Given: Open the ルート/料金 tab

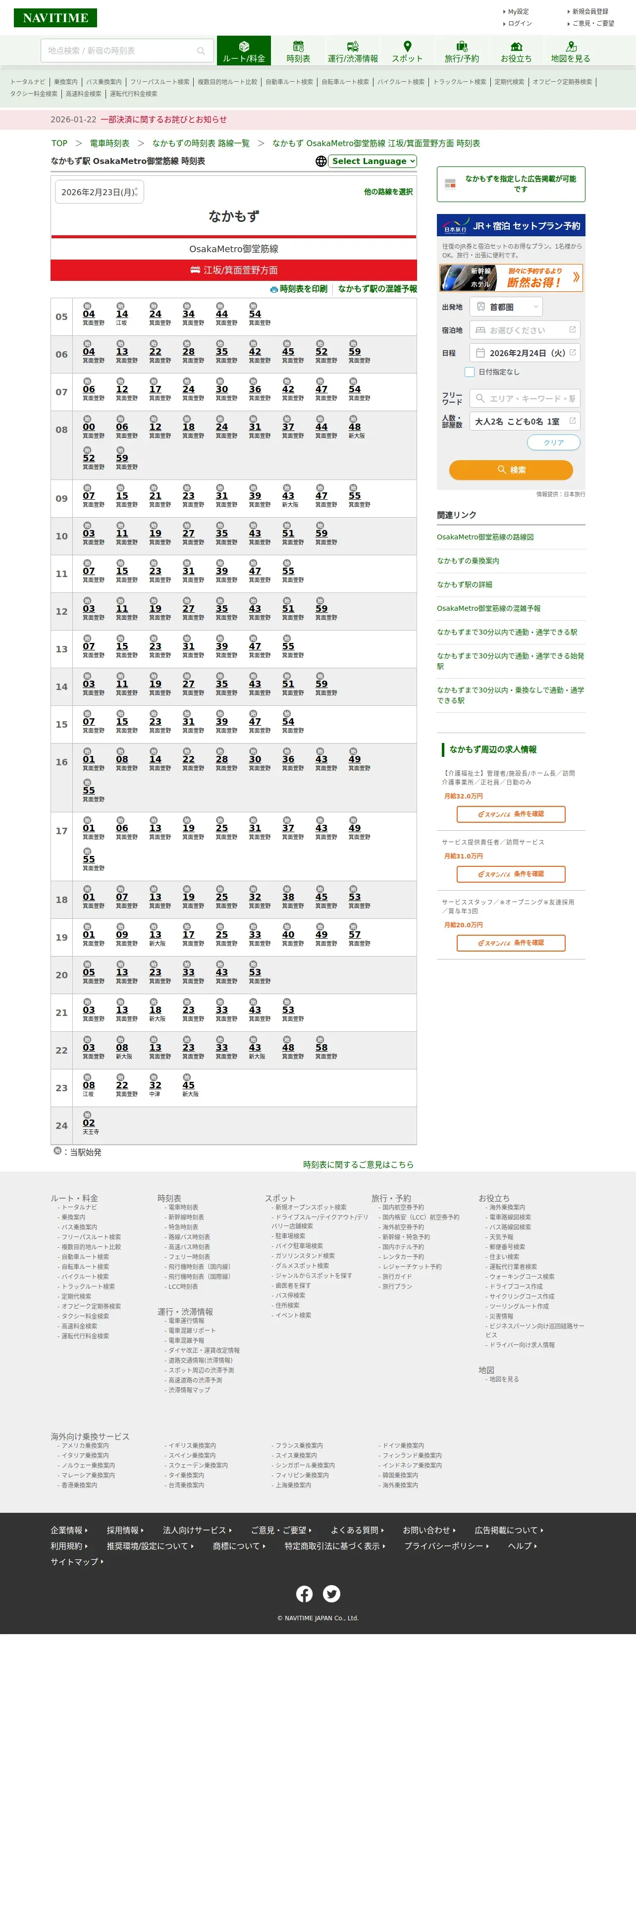Looking at the screenshot, I should (x=244, y=52).
